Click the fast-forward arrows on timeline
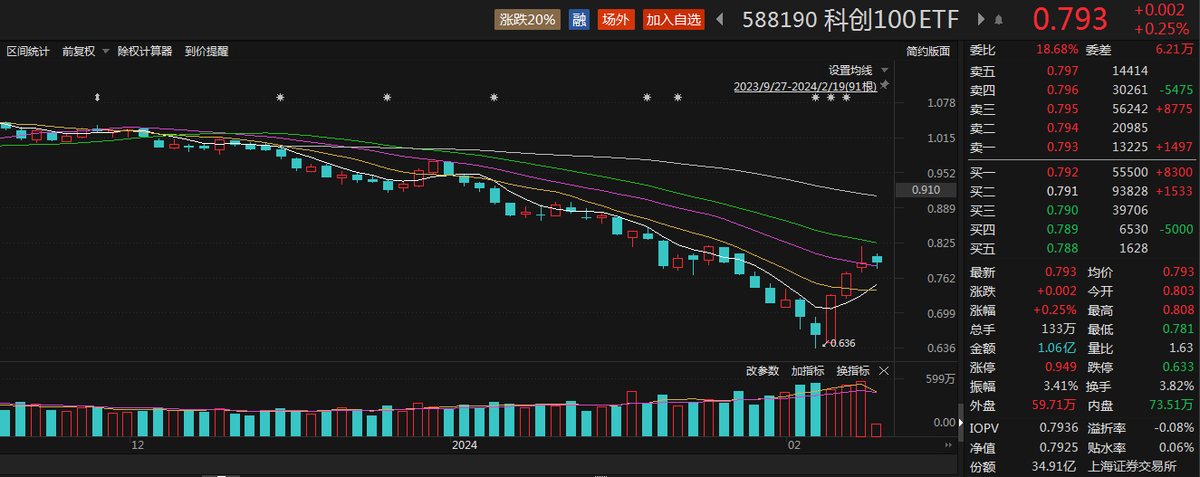This screenshot has height=477, width=1200. point(949,446)
